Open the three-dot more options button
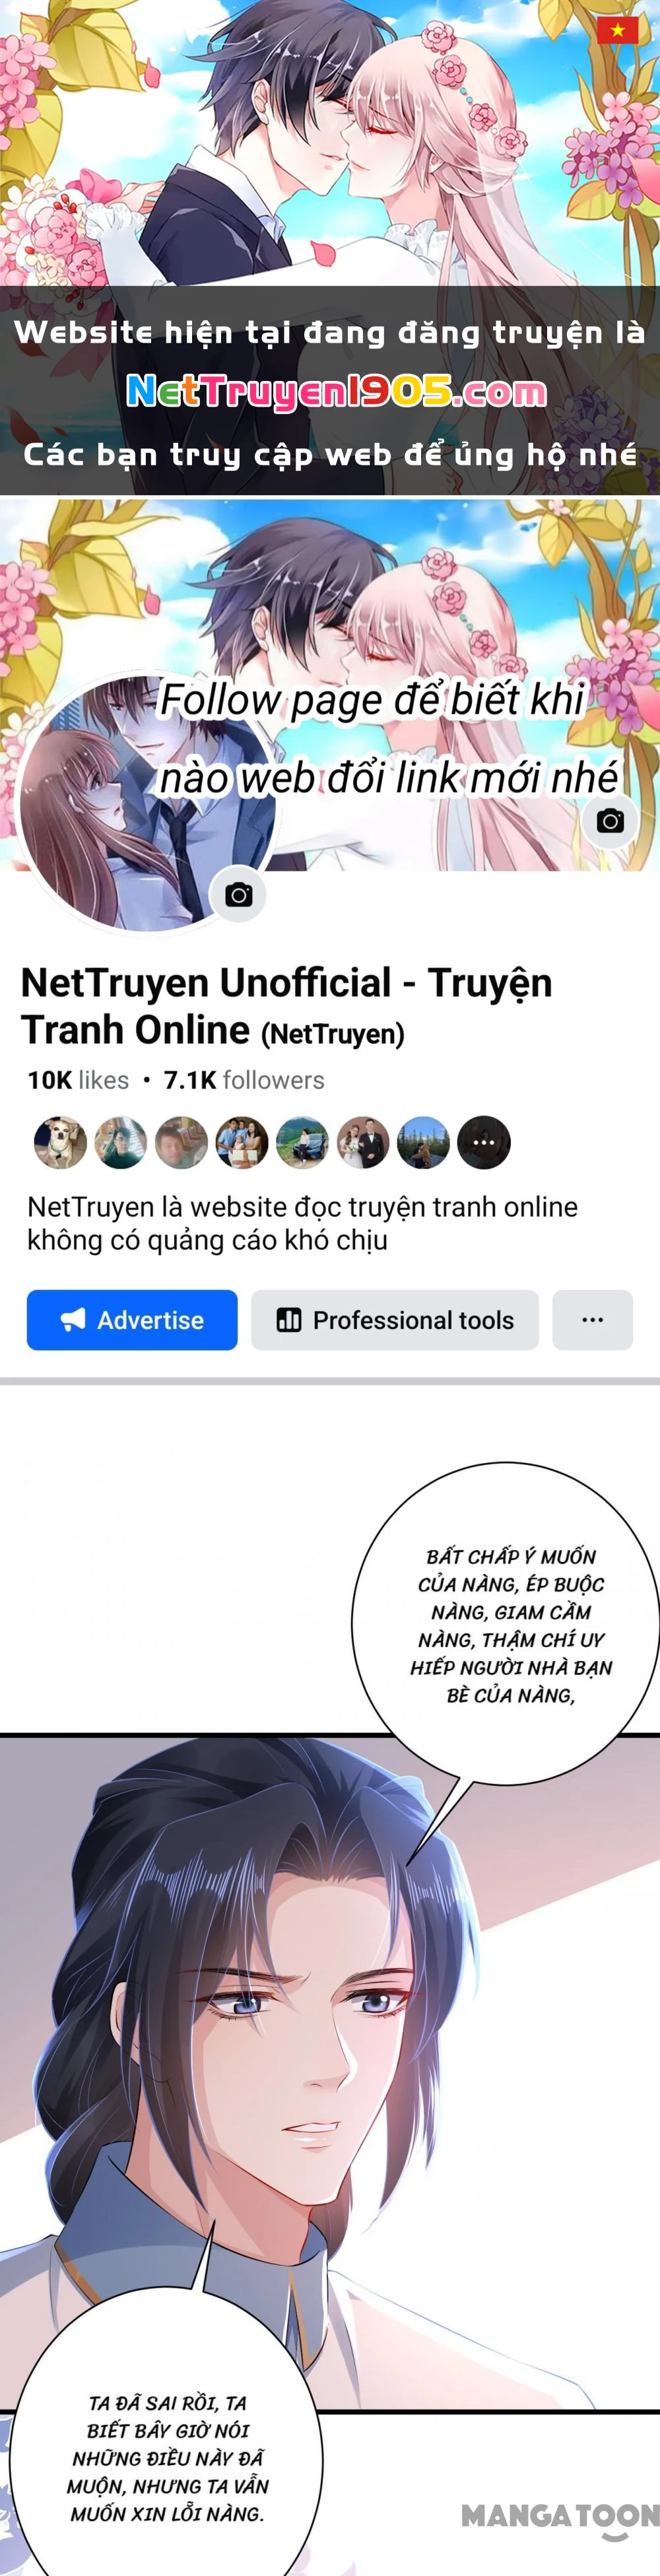 coord(593,1320)
